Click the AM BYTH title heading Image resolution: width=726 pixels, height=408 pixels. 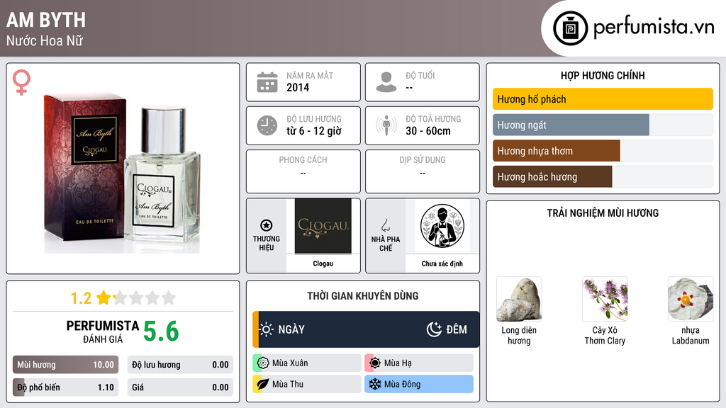pos(46,20)
